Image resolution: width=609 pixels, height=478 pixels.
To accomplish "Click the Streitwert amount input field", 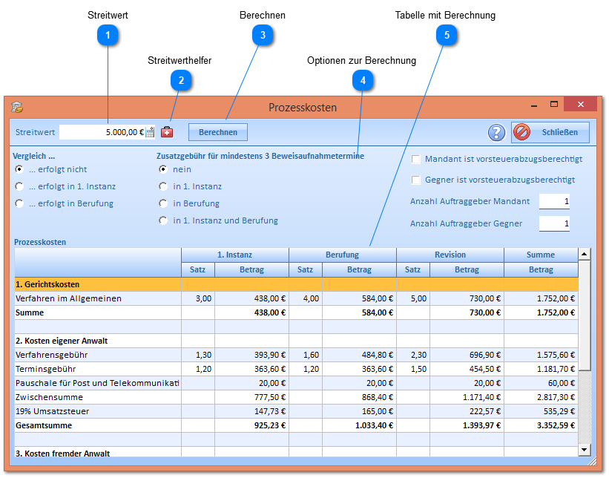I will coord(102,132).
